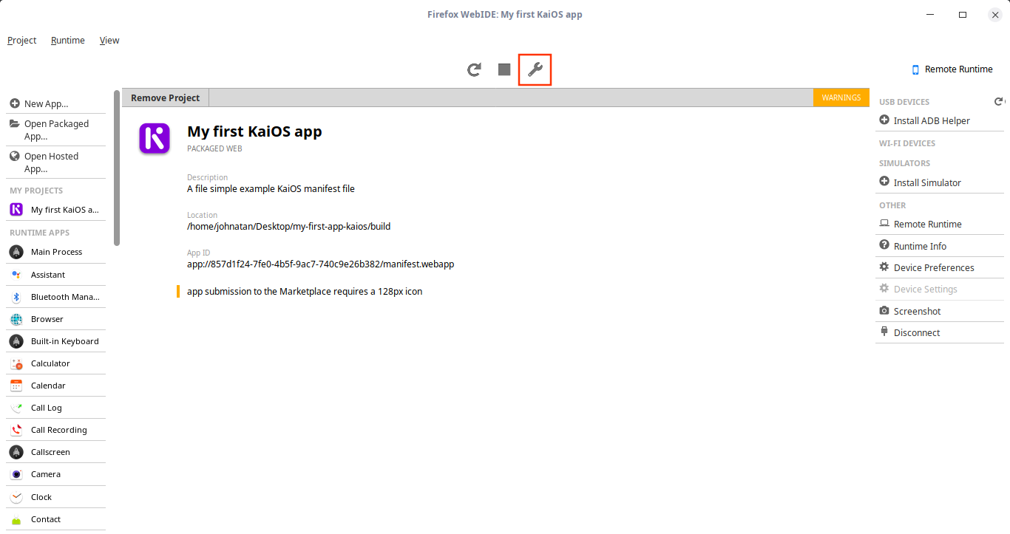Select Install Simulator
Screen dimensions: 1010x534
940,182
